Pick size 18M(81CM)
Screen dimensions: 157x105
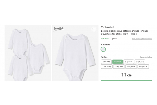119,66
